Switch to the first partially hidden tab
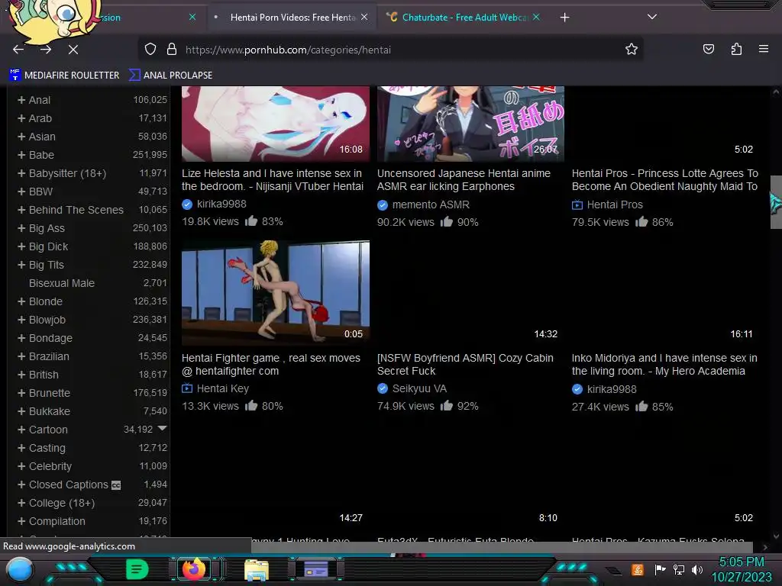This screenshot has width=782, height=586. [111, 18]
